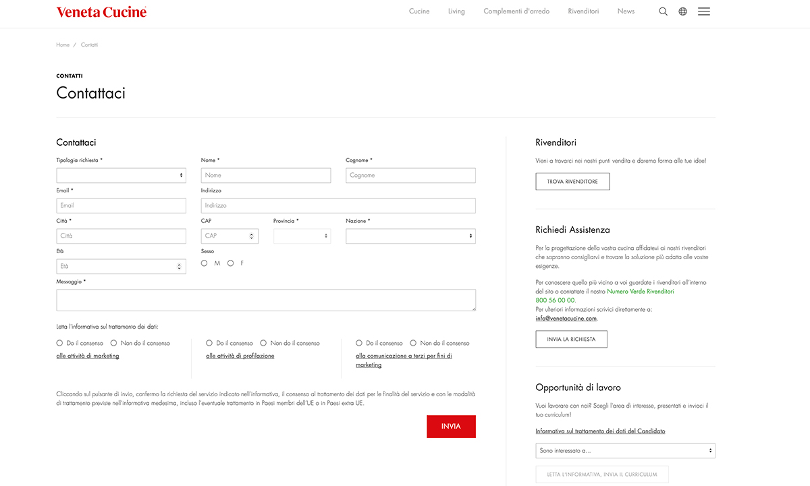Click the CAP field stepper arrows

click(252, 236)
